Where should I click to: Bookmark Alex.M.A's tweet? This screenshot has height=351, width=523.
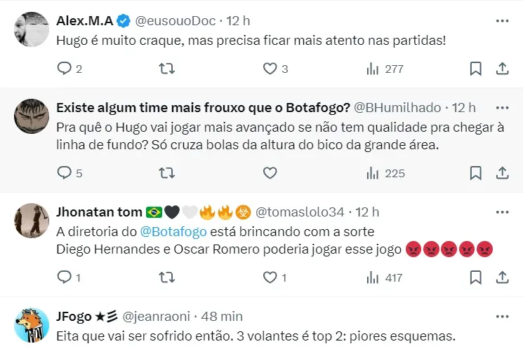475,69
